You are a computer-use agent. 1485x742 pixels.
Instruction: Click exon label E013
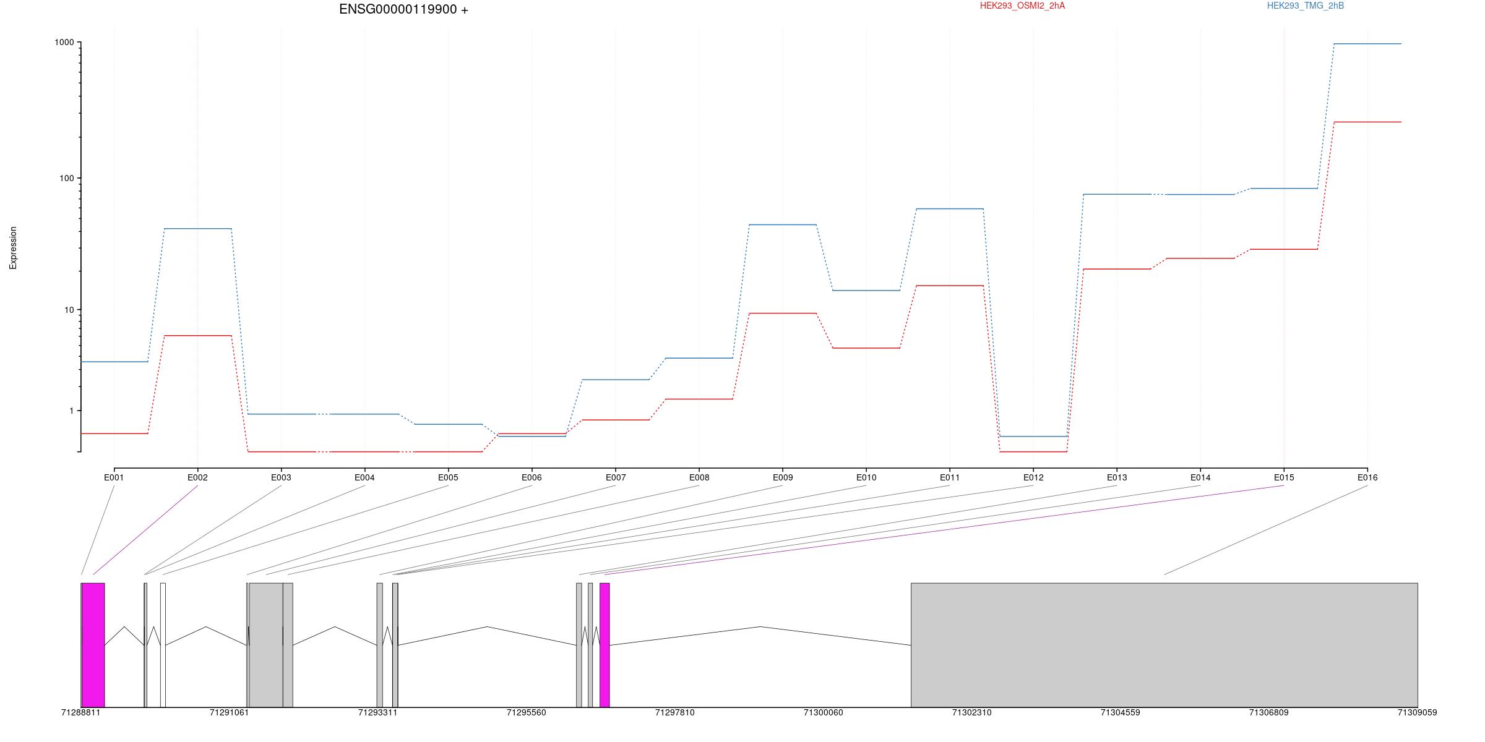click(1117, 477)
